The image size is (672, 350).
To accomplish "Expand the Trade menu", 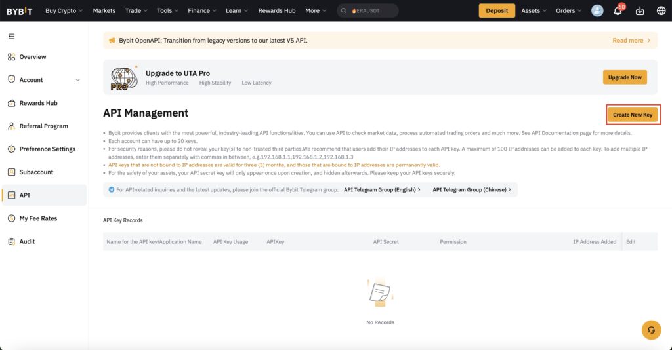I will [136, 10].
